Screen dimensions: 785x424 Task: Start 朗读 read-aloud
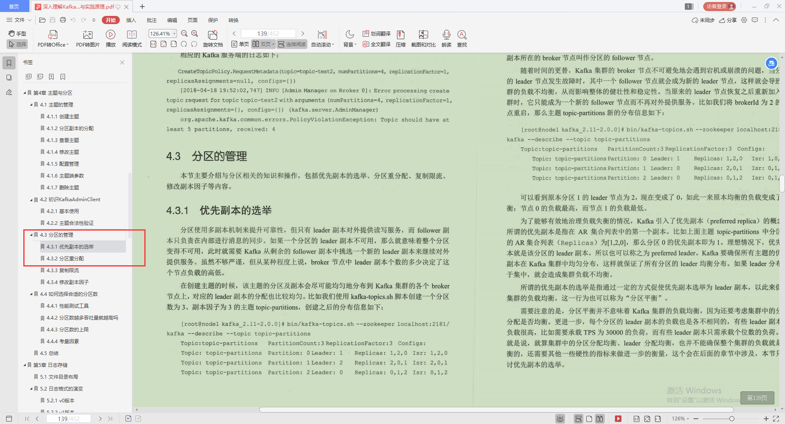point(446,39)
